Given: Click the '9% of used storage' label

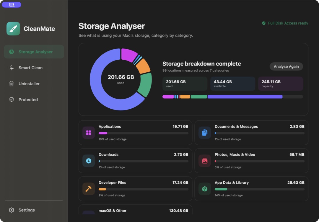Looking at the screenshot, I should click(112, 195).
